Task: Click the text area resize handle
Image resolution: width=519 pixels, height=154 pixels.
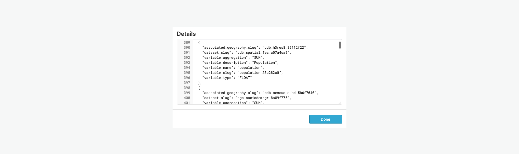Action: pyautogui.click(x=340, y=102)
